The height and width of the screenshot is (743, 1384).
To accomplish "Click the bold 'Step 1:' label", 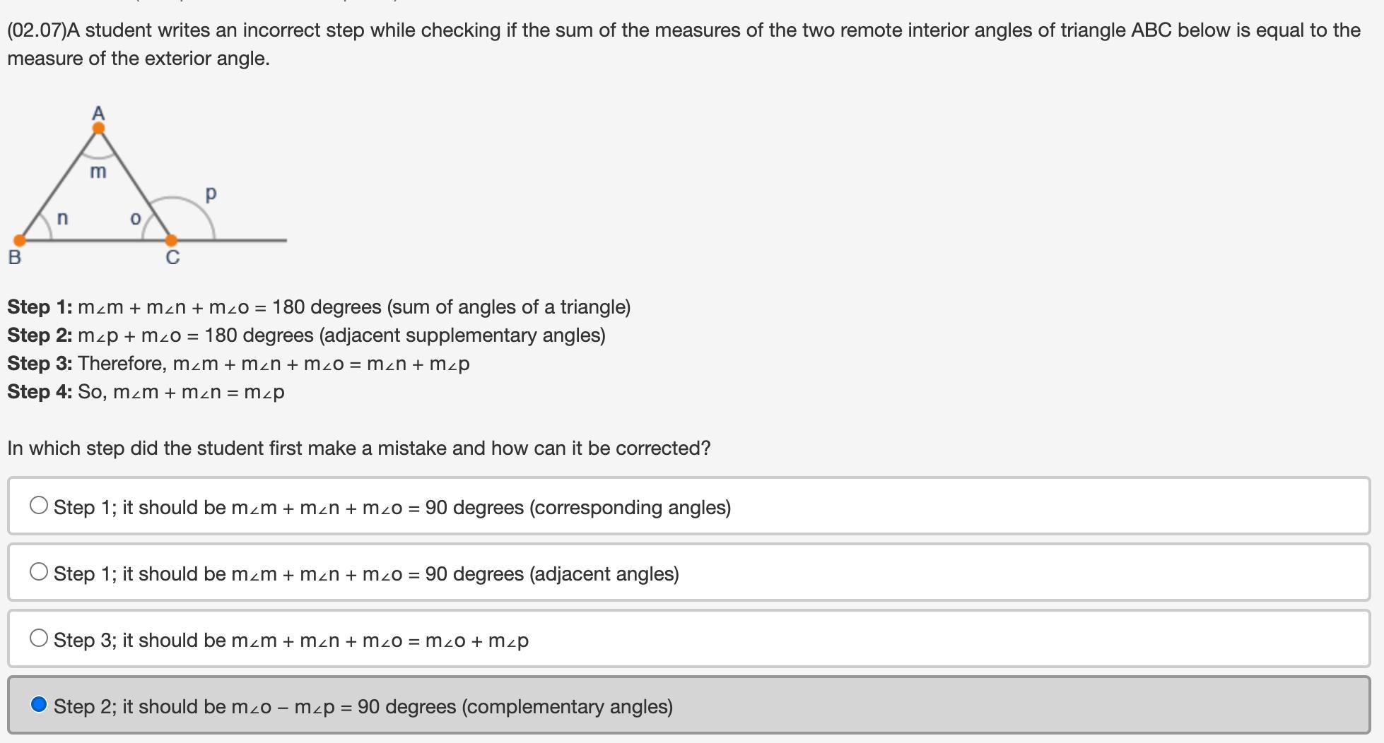I will (40, 307).
